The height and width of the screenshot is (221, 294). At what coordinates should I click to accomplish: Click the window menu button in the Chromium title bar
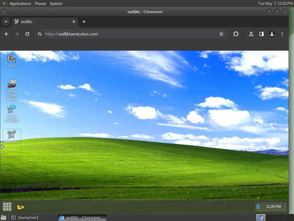pos(4,12)
